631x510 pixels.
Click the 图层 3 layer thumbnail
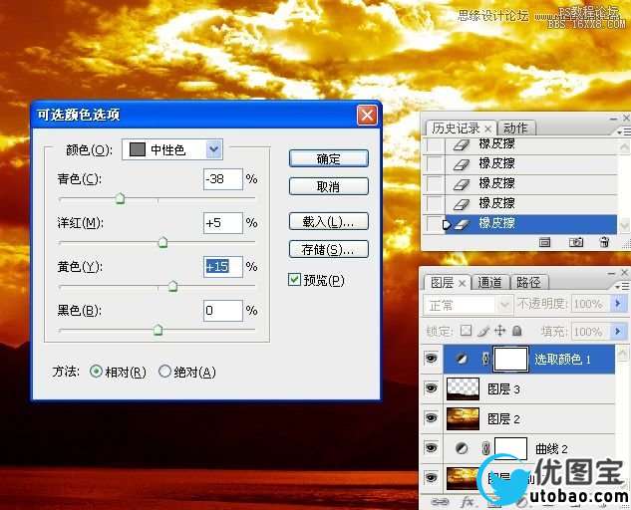point(463,388)
